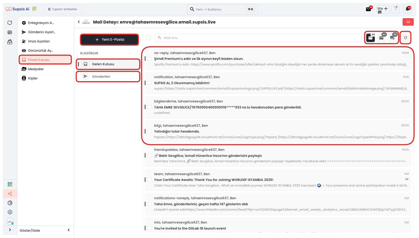Open Kişiler menu item
Screen dimensions: 419x238
click(x=45, y=78)
